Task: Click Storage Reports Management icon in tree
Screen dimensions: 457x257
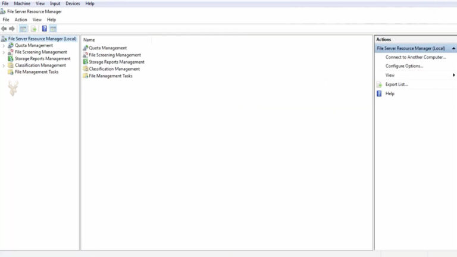Action: (11, 58)
